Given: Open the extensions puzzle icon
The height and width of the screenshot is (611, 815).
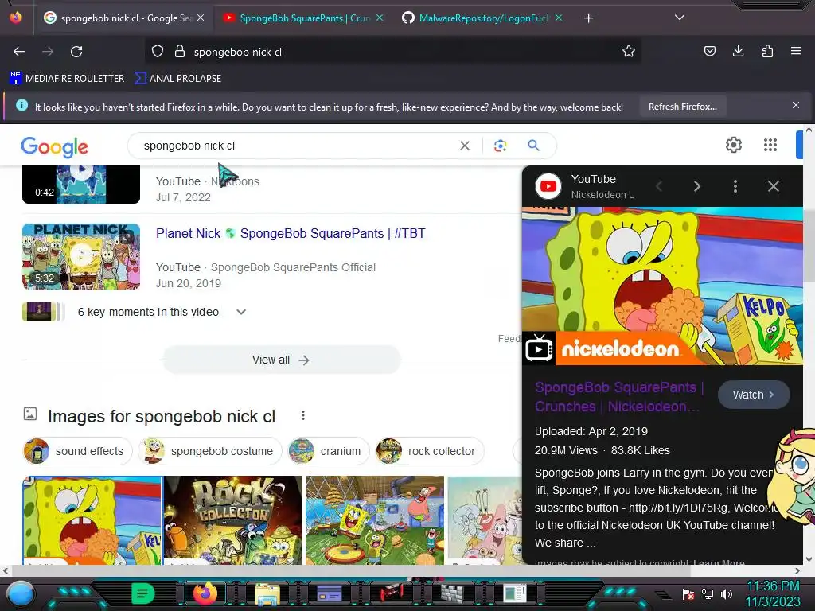Looking at the screenshot, I should [767, 51].
